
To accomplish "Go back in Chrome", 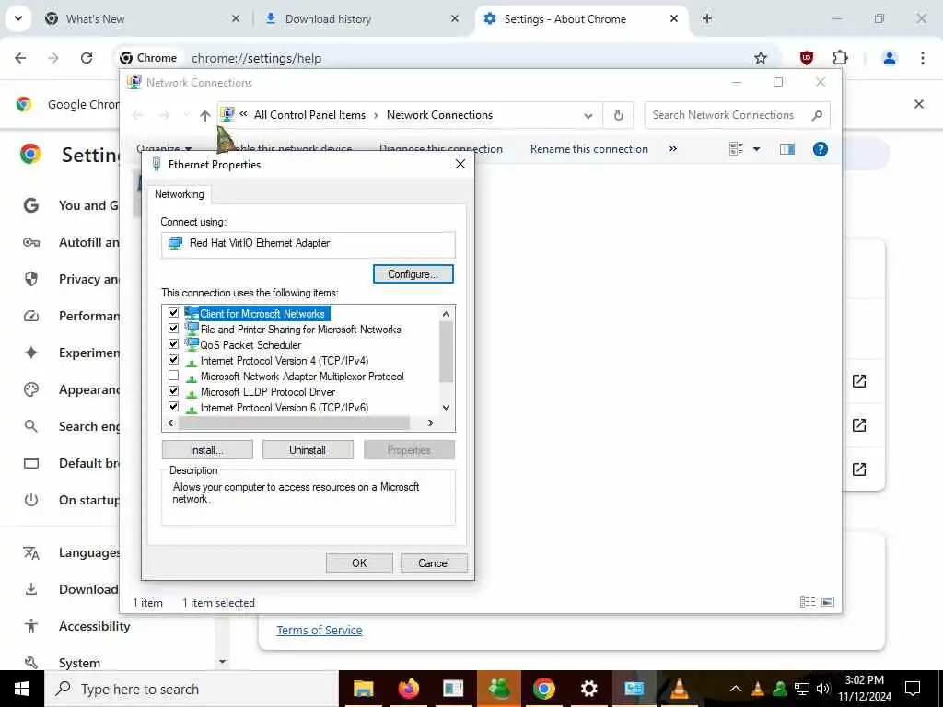I will pyautogui.click(x=20, y=58).
